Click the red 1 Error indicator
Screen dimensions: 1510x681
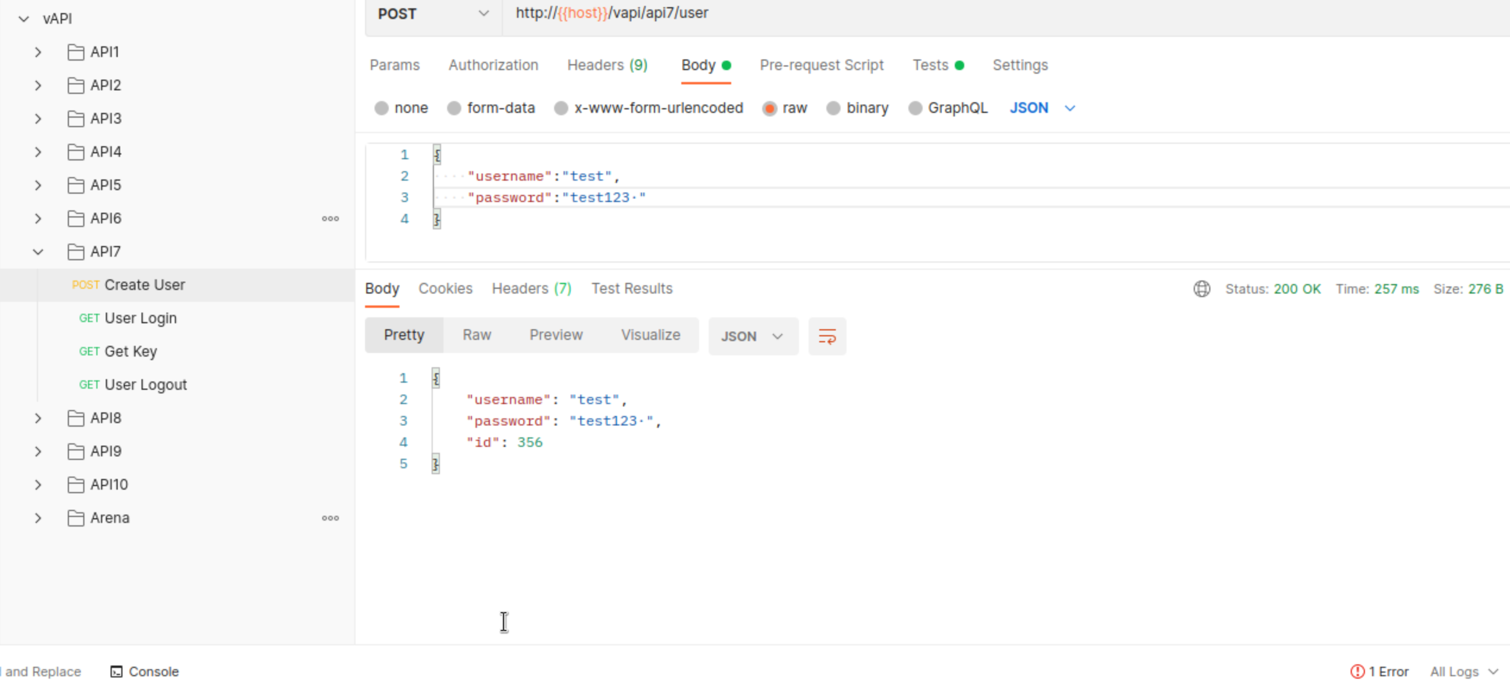[x=1379, y=671]
